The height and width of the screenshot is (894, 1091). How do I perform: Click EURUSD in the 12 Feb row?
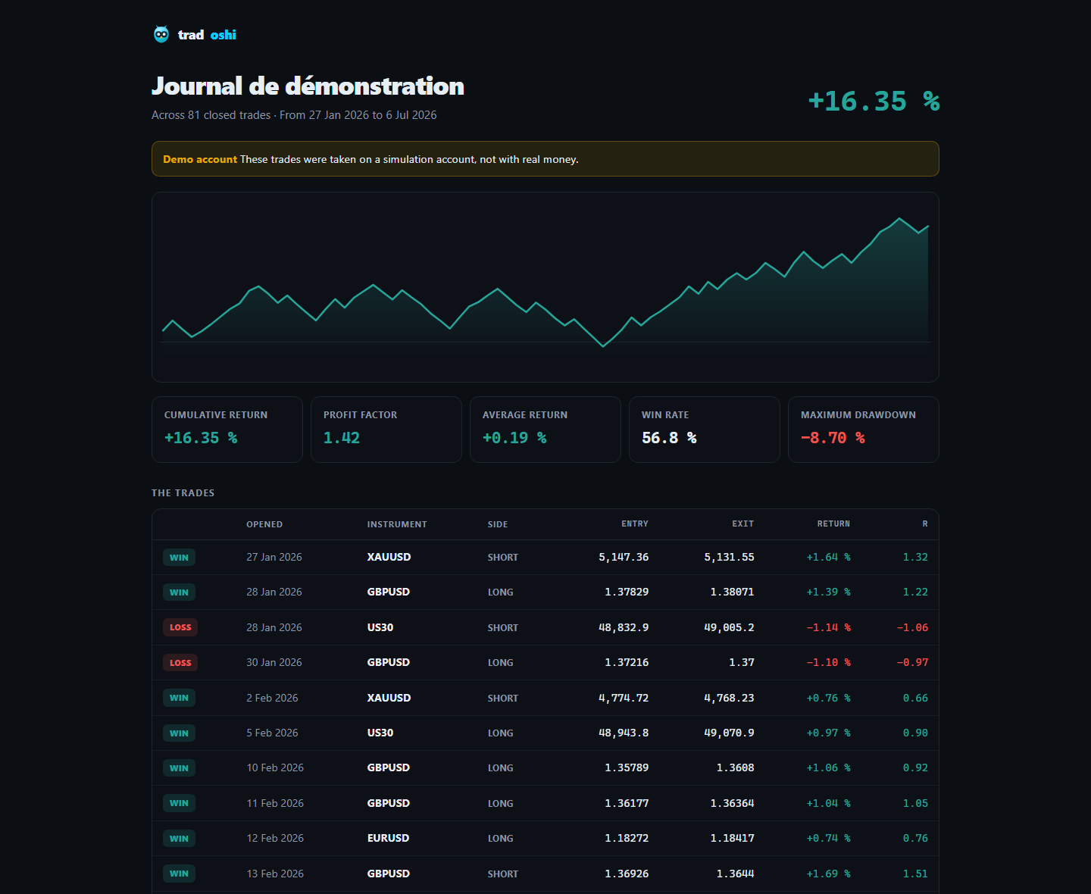tap(388, 838)
